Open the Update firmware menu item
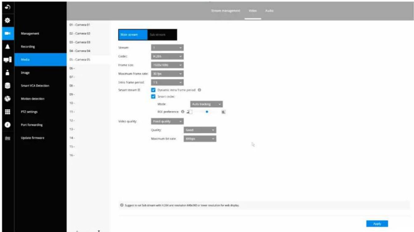 coord(40,138)
